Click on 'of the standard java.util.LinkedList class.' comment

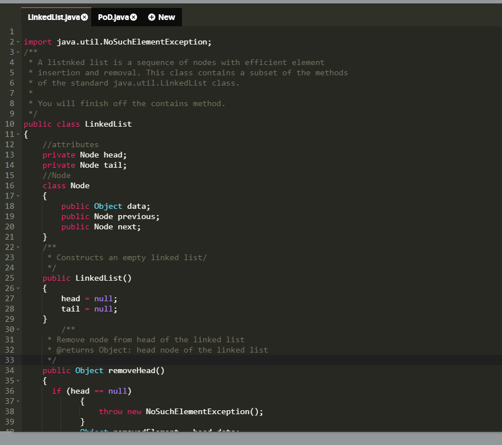tap(138, 83)
